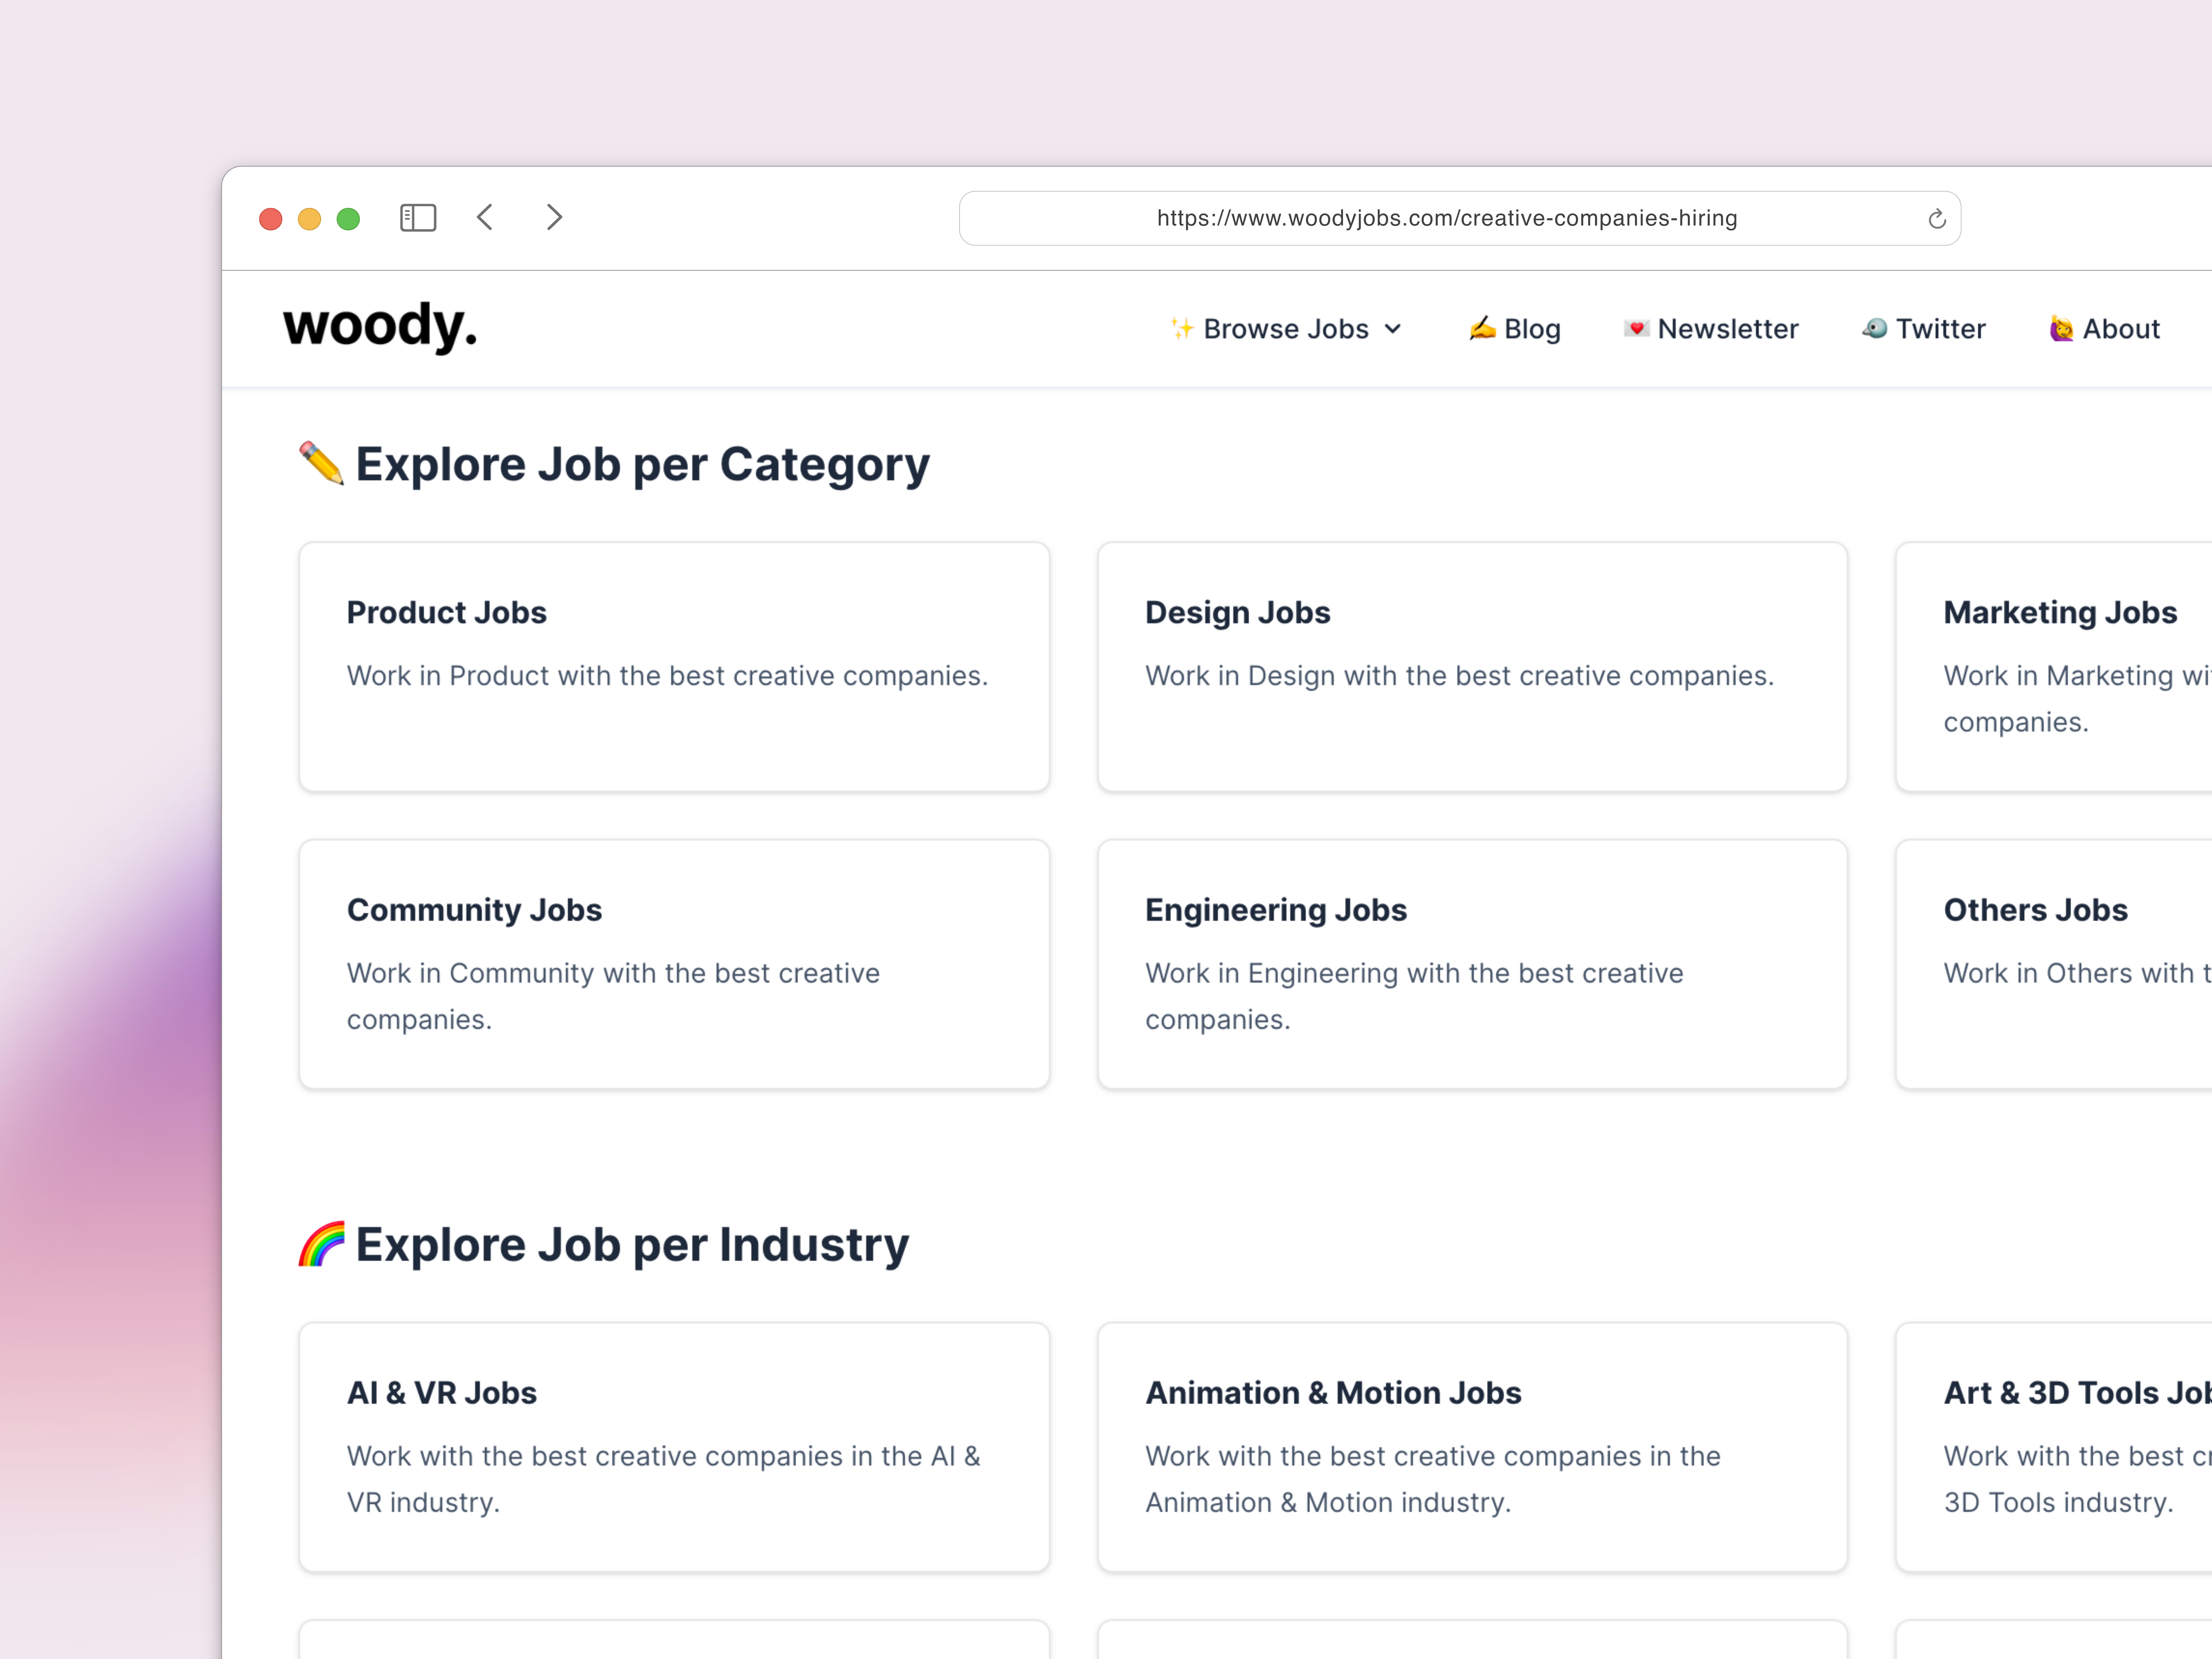Open the Blog menu item

1515,329
